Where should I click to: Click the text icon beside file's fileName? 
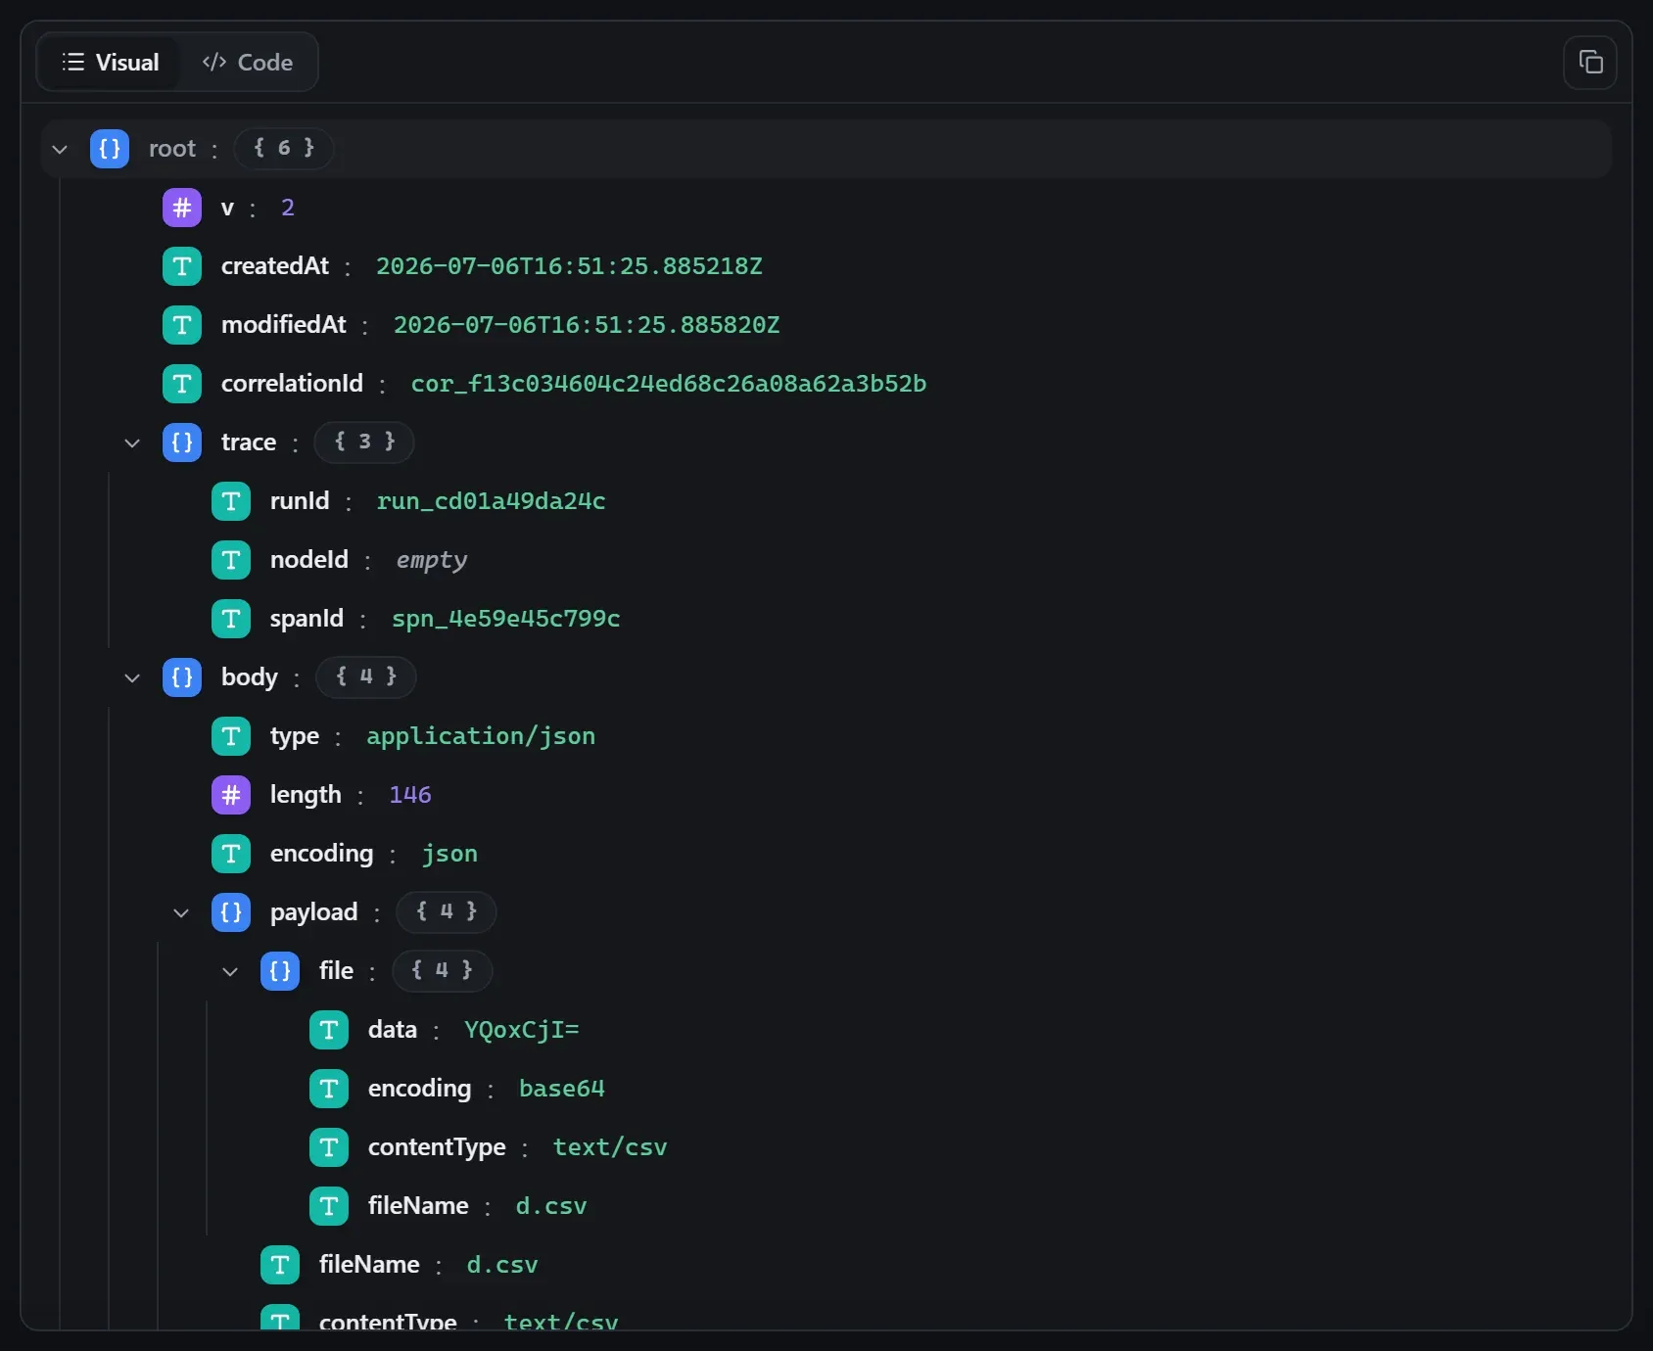tap(329, 1206)
